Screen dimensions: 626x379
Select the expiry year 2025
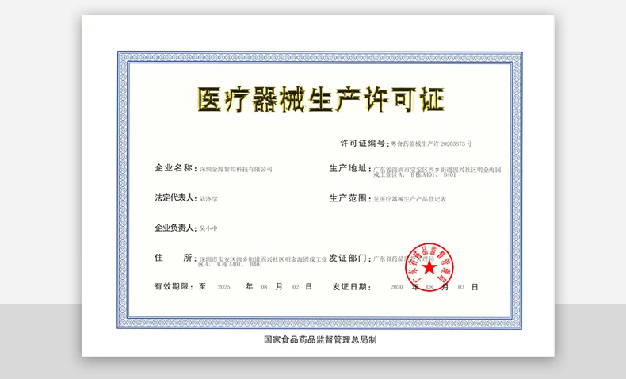point(224,287)
